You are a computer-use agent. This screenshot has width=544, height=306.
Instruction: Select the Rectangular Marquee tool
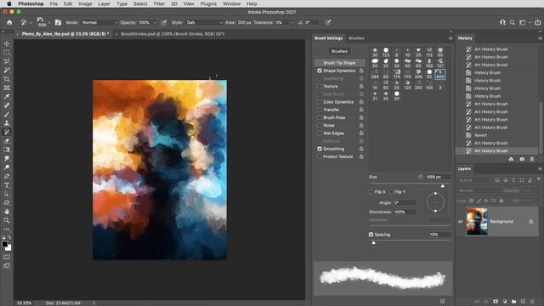coord(7,53)
